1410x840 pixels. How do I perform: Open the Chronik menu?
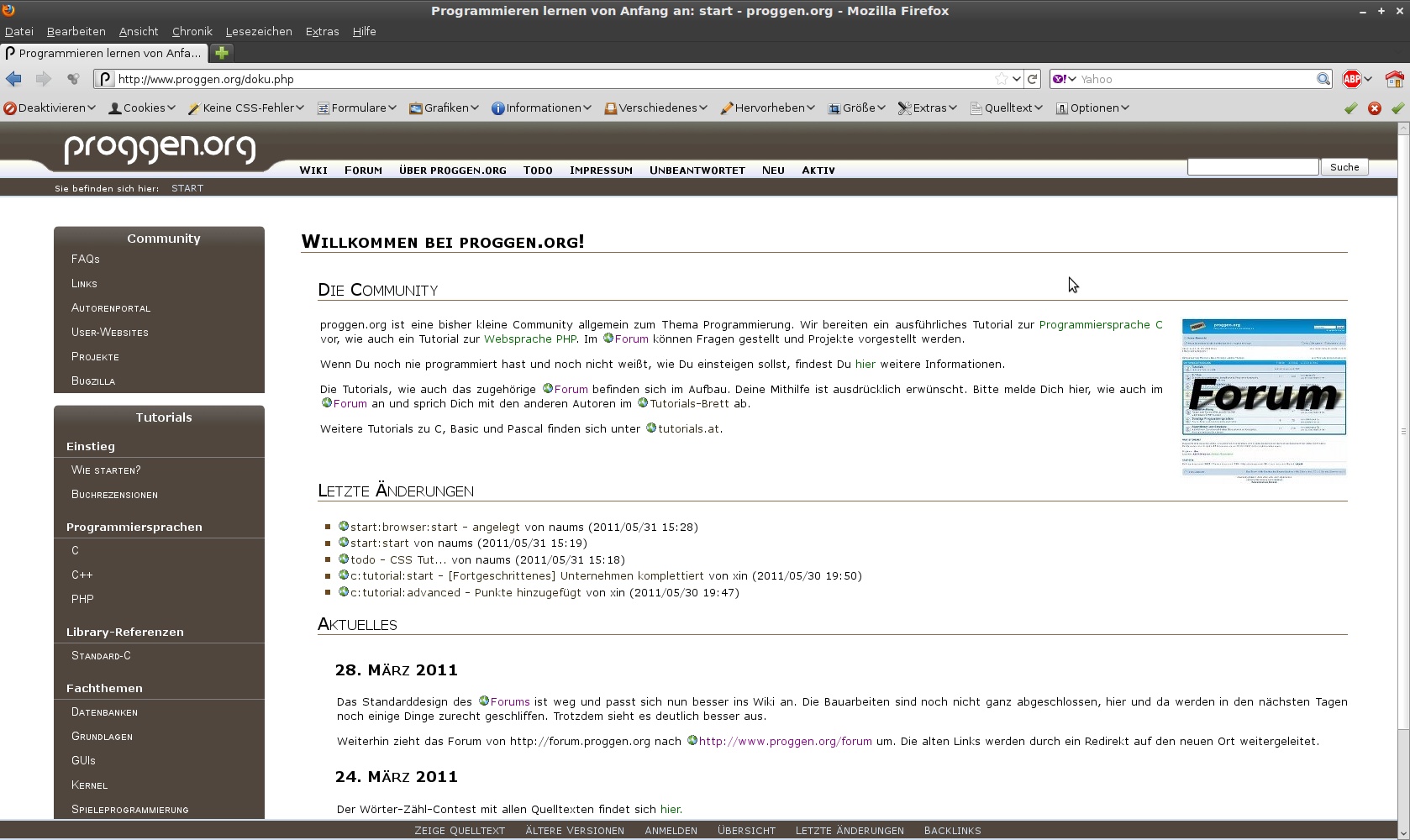[192, 32]
